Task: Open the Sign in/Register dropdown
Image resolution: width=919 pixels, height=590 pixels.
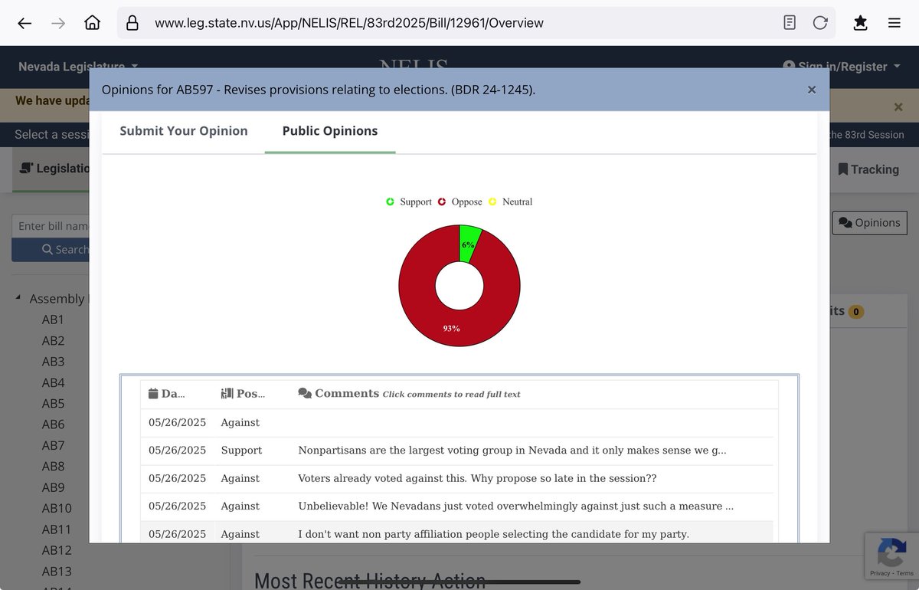Action: (841, 67)
